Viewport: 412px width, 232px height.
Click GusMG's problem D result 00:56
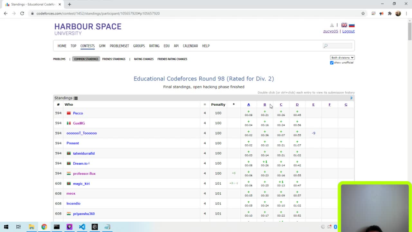click(x=297, y=123)
